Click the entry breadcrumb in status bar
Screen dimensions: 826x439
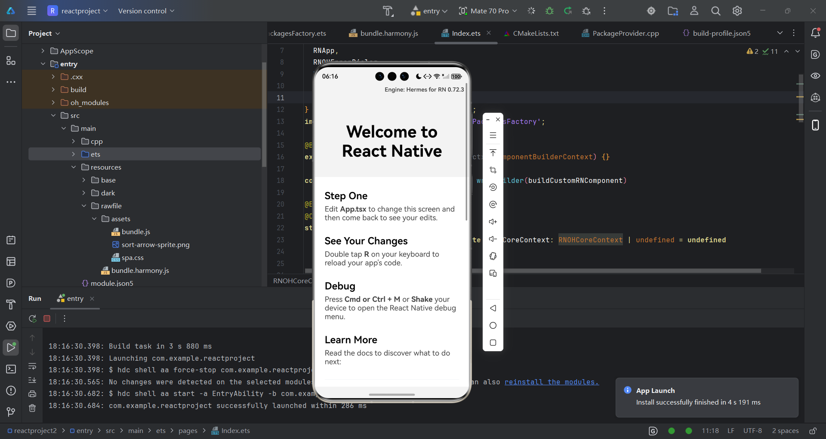click(x=81, y=431)
